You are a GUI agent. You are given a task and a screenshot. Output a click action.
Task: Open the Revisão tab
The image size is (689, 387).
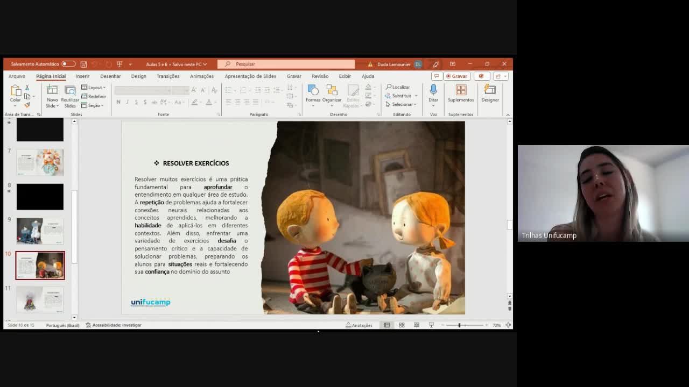pos(320,76)
